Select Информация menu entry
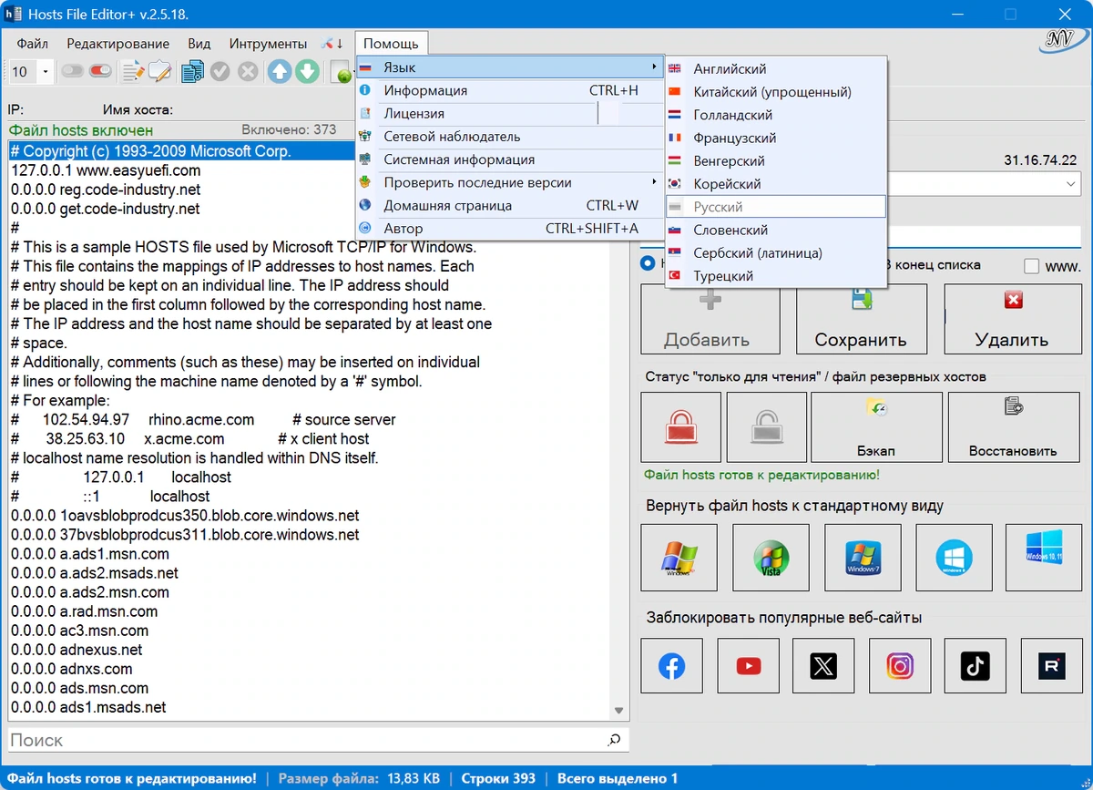Image resolution: width=1093 pixels, height=790 pixels. [x=509, y=90]
